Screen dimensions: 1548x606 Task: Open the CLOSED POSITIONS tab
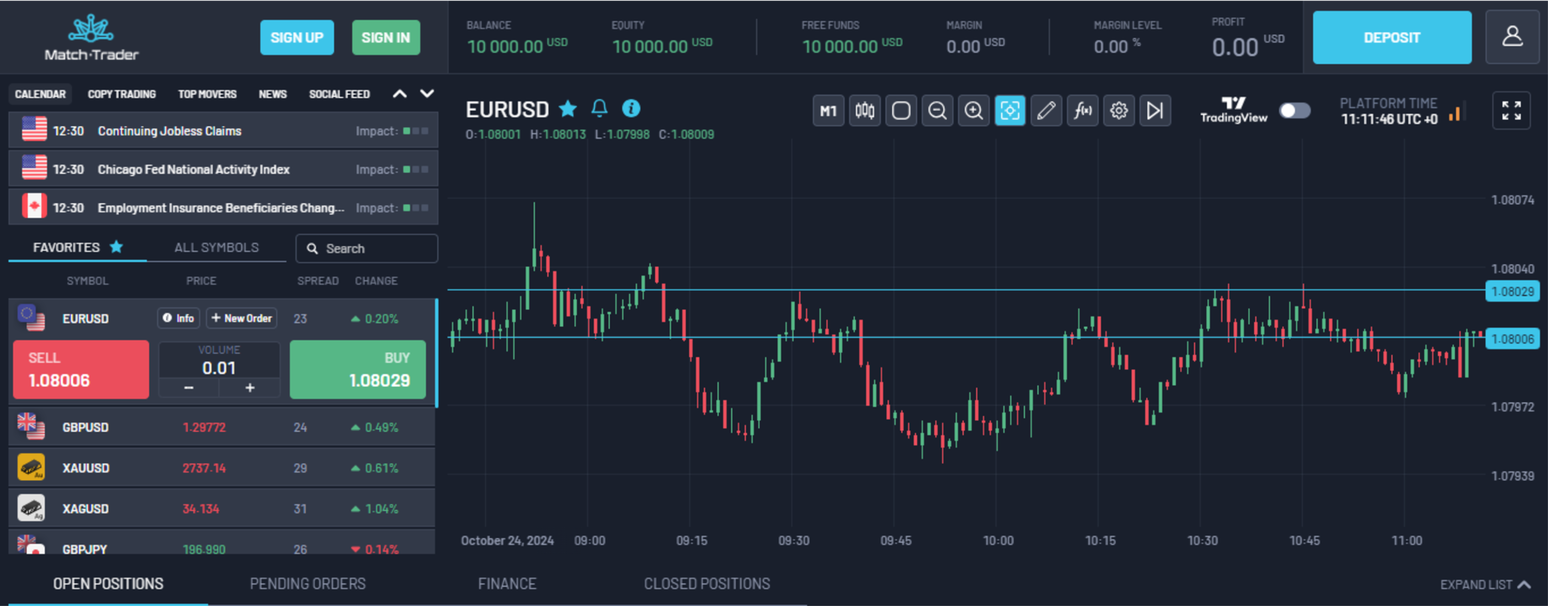pyautogui.click(x=707, y=584)
